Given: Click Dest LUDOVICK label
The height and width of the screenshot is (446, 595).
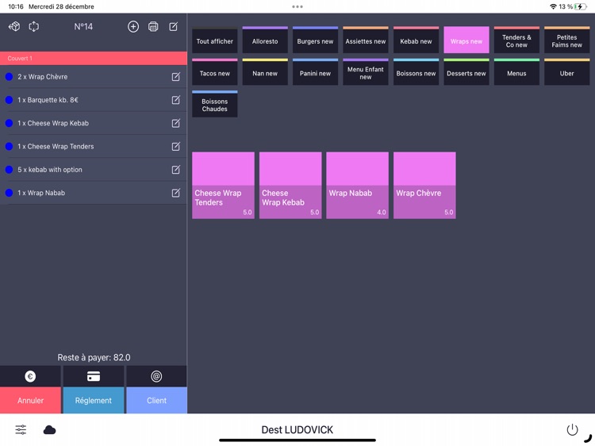Looking at the screenshot, I should click(297, 429).
